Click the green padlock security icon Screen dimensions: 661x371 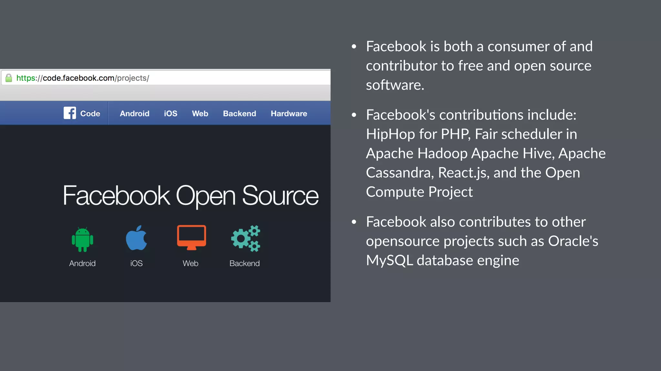point(9,78)
